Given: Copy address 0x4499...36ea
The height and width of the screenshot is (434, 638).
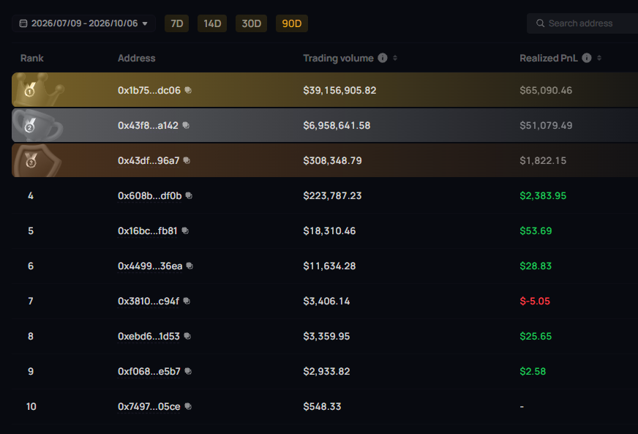Looking at the screenshot, I should click(189, 266).
